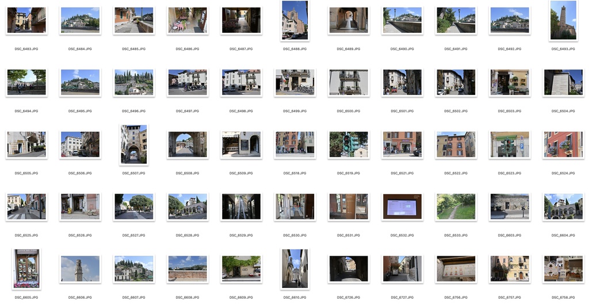The height and width of the screenshot is (308, 589).
Task: Select the DSC_6497.JPG thumbnail
Action: point(188,82)
